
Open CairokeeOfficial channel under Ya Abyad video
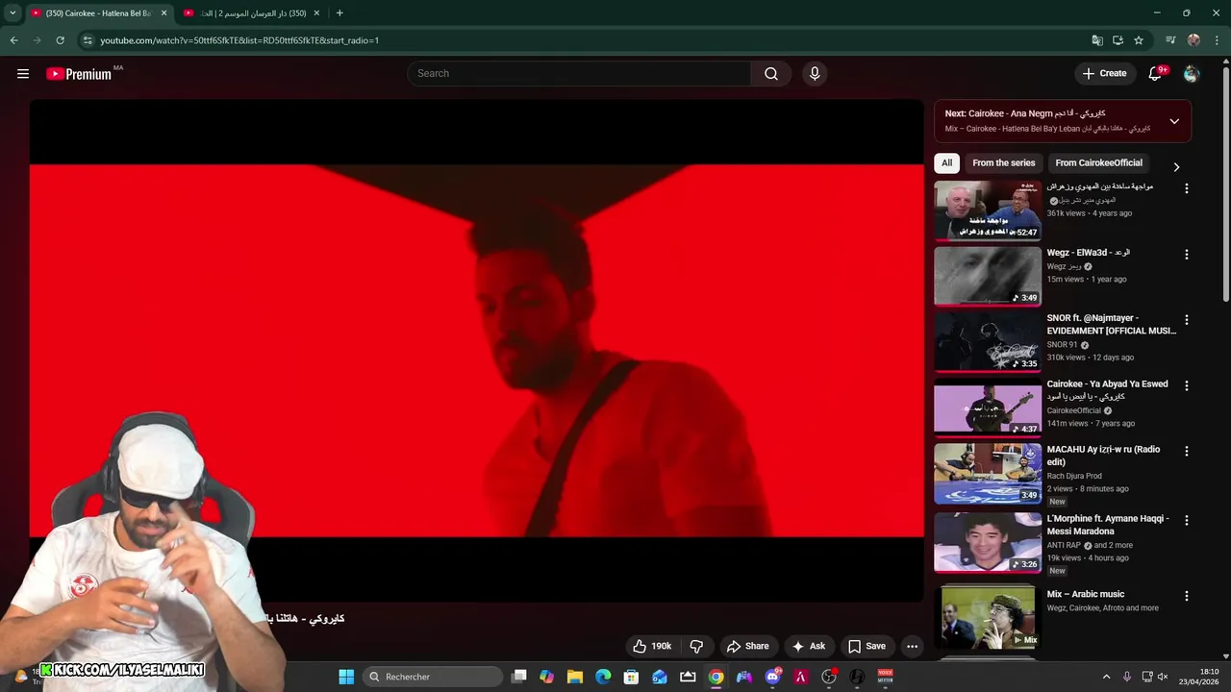click(1074, 410)
